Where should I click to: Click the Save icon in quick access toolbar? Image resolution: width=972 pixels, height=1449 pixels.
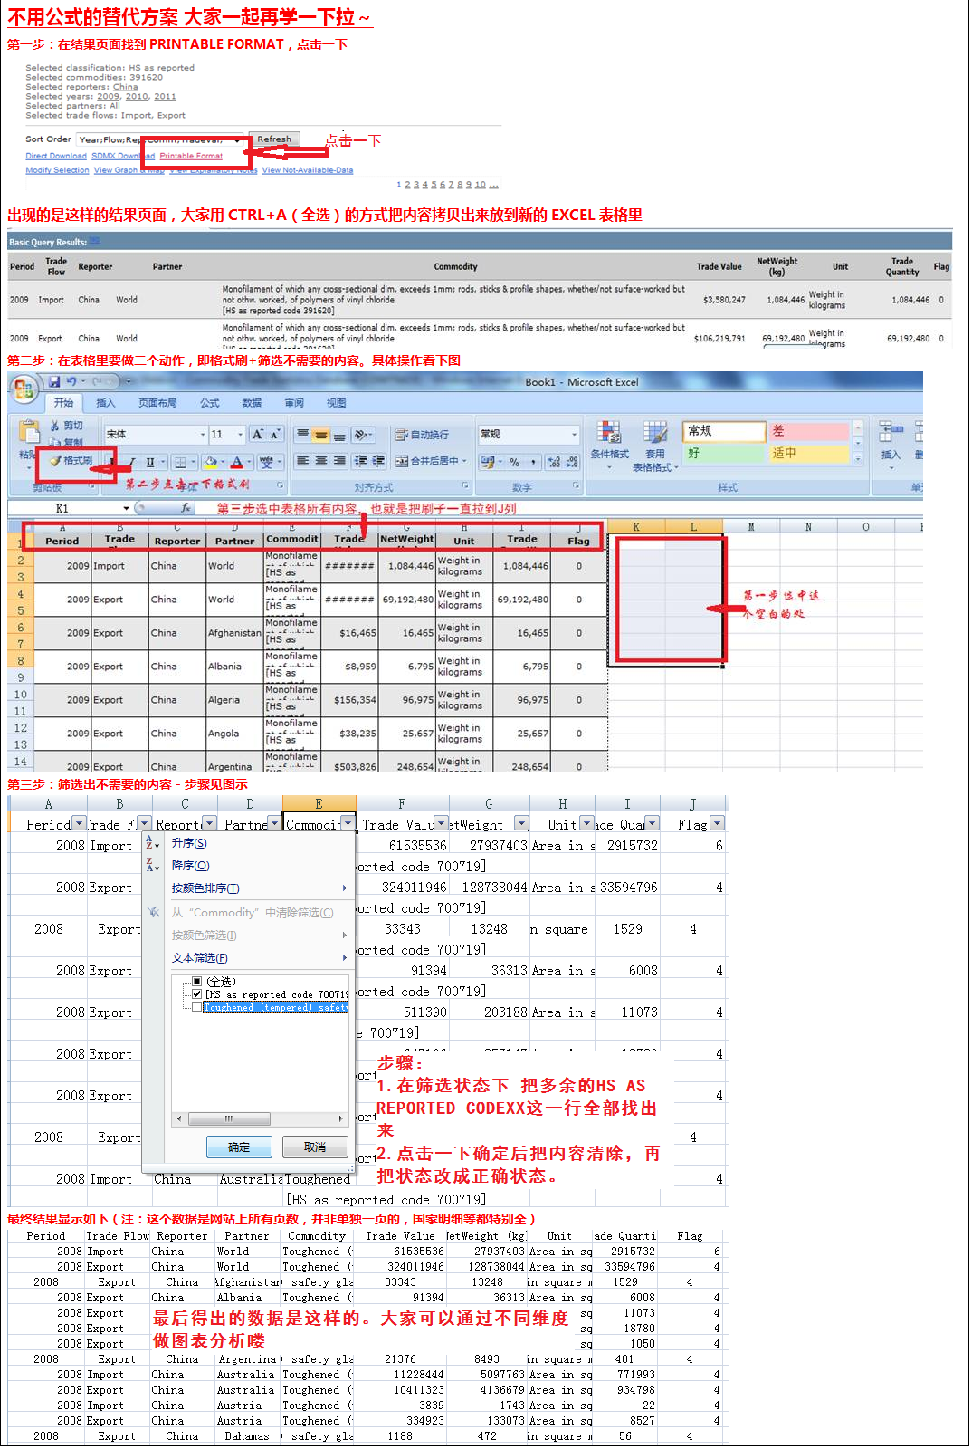coord(54,382)
